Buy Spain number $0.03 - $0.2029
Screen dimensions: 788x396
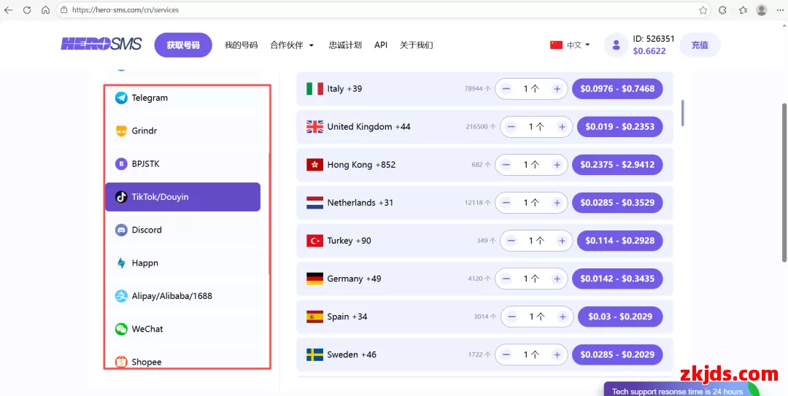(x=620, y=317)
